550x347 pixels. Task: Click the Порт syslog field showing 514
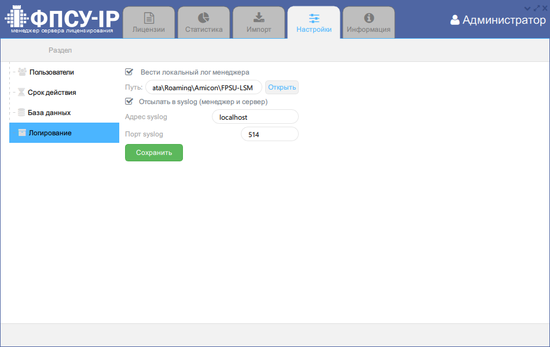coord(269,134)
